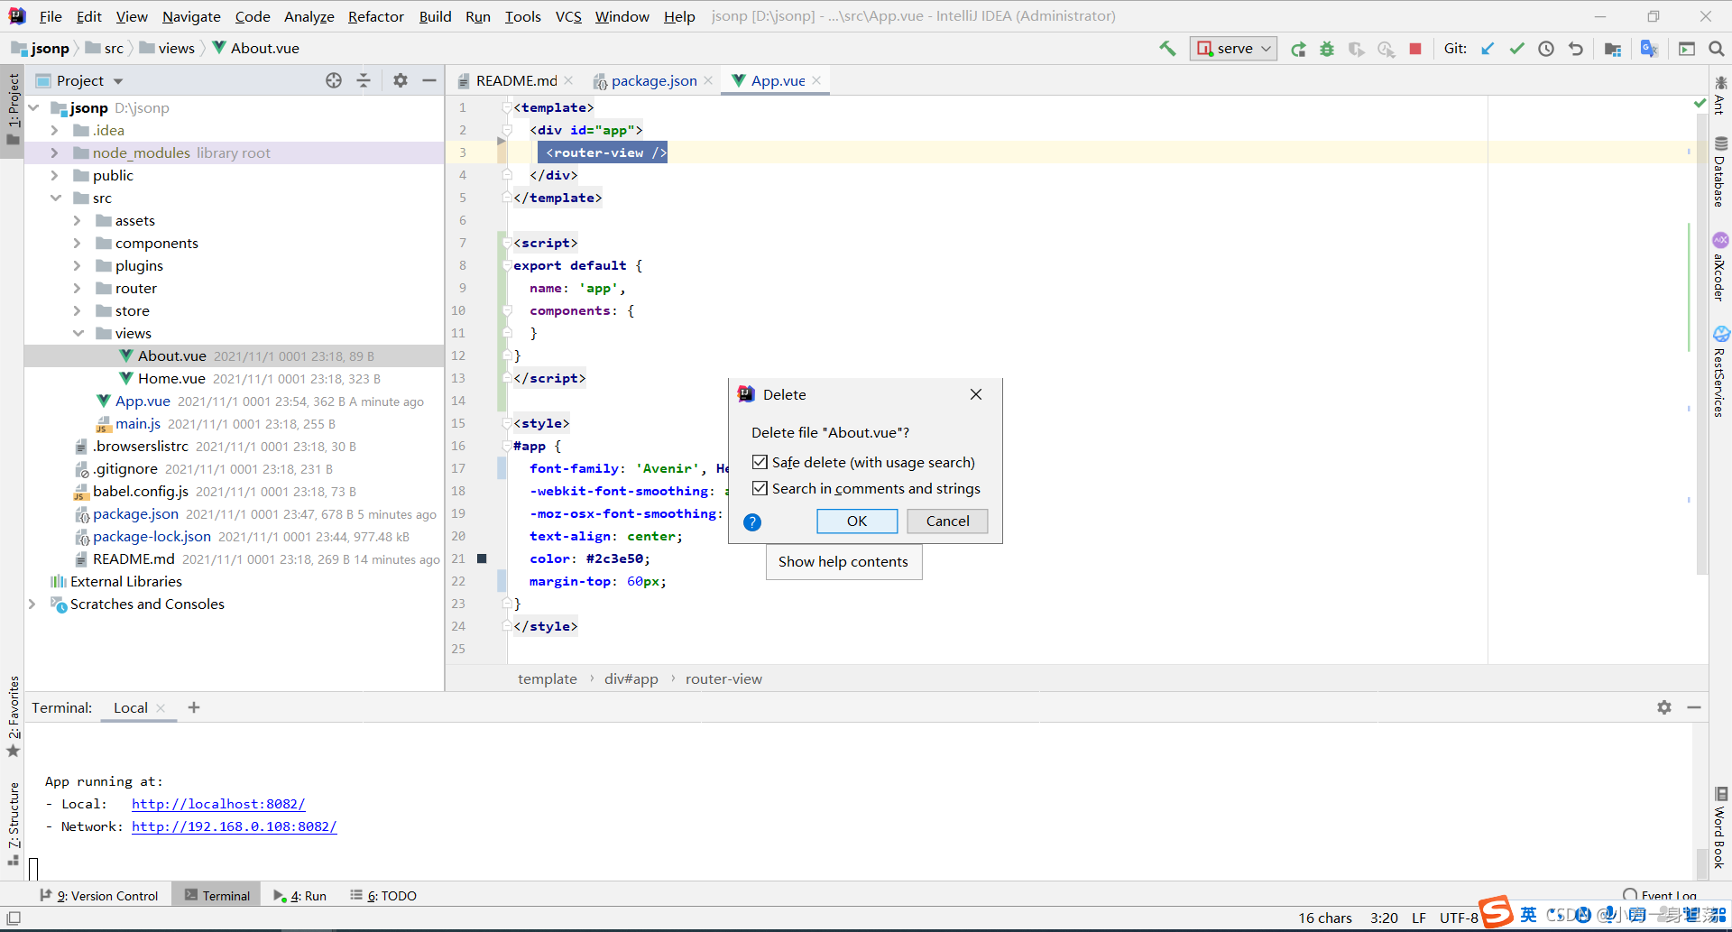Click the UTF-8 encoding status indicator
This screenshot has height=932, width=1732.
[x=1459, y=918]
